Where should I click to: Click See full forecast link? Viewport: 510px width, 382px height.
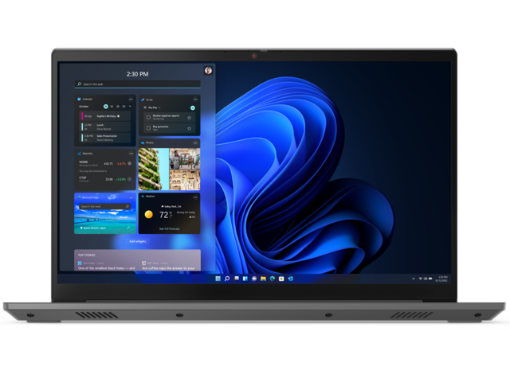pyautogui.click(x=170, y=228)
